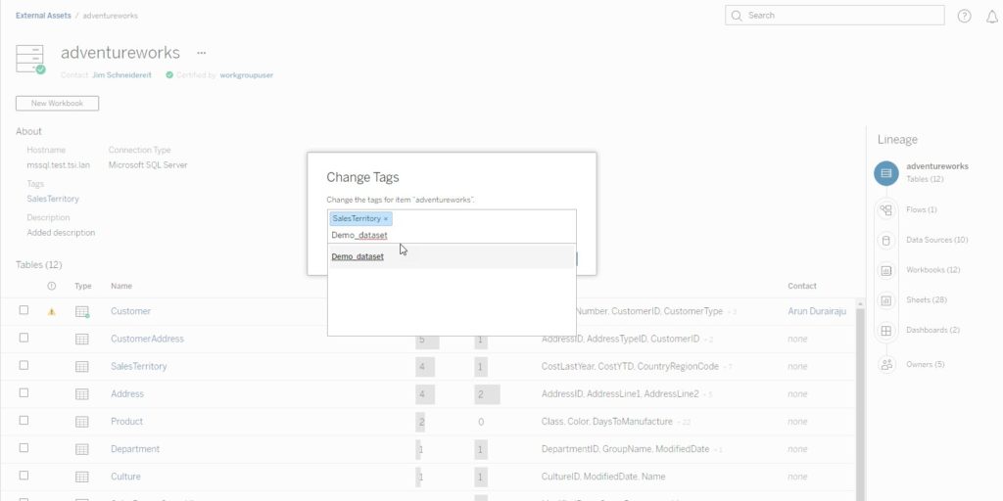Sort by the Contact column header
The width and height of the screenshot is (1003, 501).
pyautogui.click(x=802, y=287)
